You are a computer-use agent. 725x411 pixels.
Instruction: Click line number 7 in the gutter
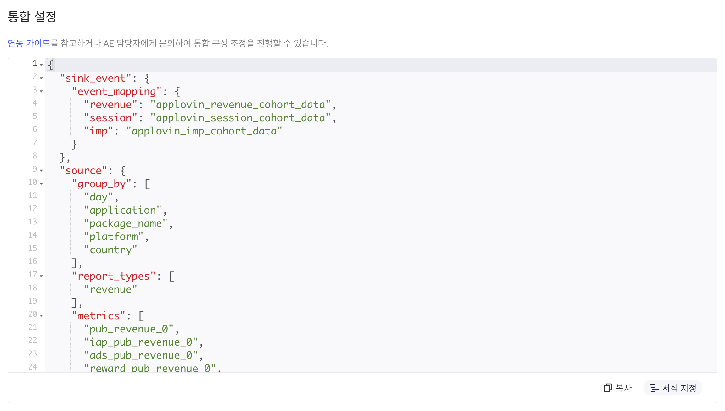(35, 142)
